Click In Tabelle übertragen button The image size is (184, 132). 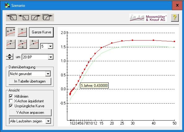click(x=30, y=81)
